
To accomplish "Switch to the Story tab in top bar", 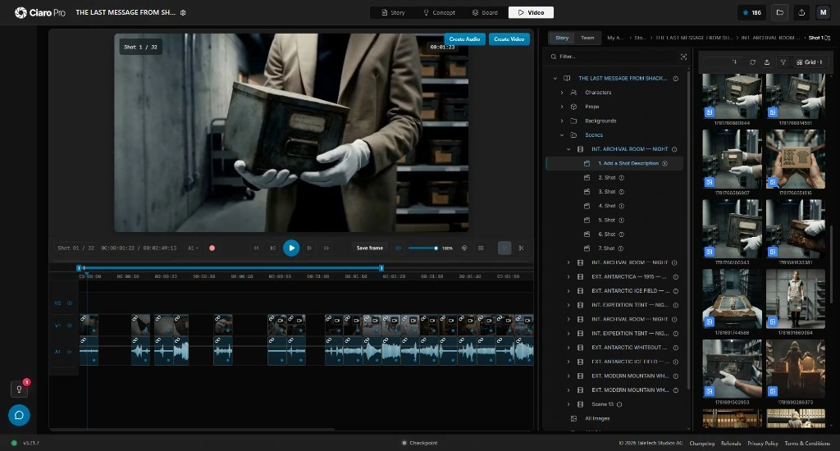I will [393, 12].
